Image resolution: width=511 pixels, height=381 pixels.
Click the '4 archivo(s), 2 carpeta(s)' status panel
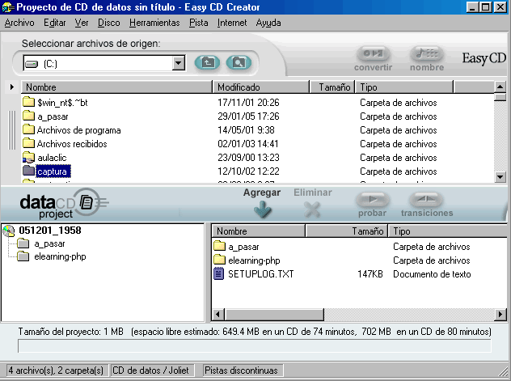tap(56, 370)
